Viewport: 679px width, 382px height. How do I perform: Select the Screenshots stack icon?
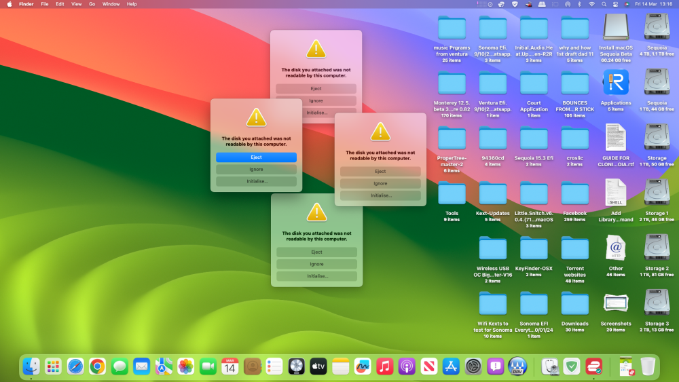(616, 303)
